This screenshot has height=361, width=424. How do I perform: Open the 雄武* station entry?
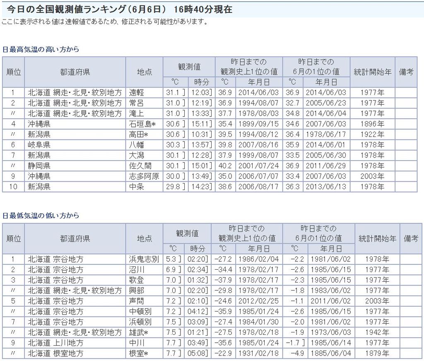tap(139, 332)
